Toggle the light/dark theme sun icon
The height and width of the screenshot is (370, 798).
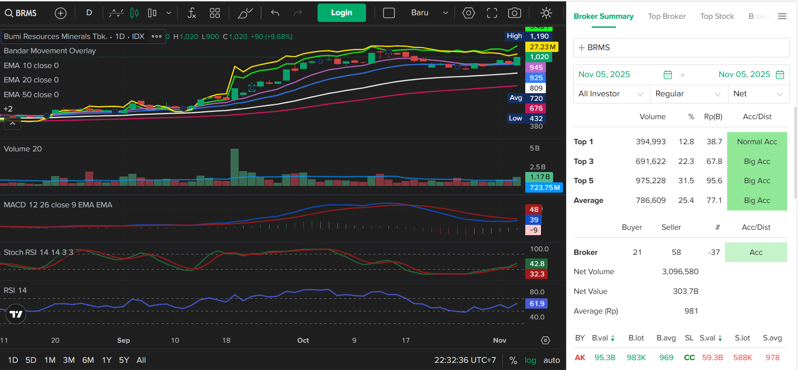point(546,13)
